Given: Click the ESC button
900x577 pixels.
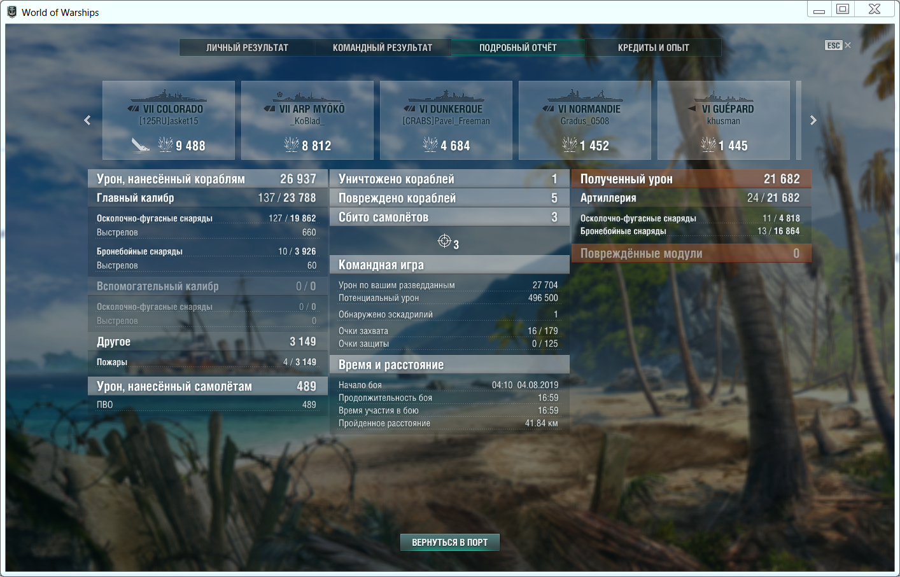Looking at the screenshot, I should 834,45.
